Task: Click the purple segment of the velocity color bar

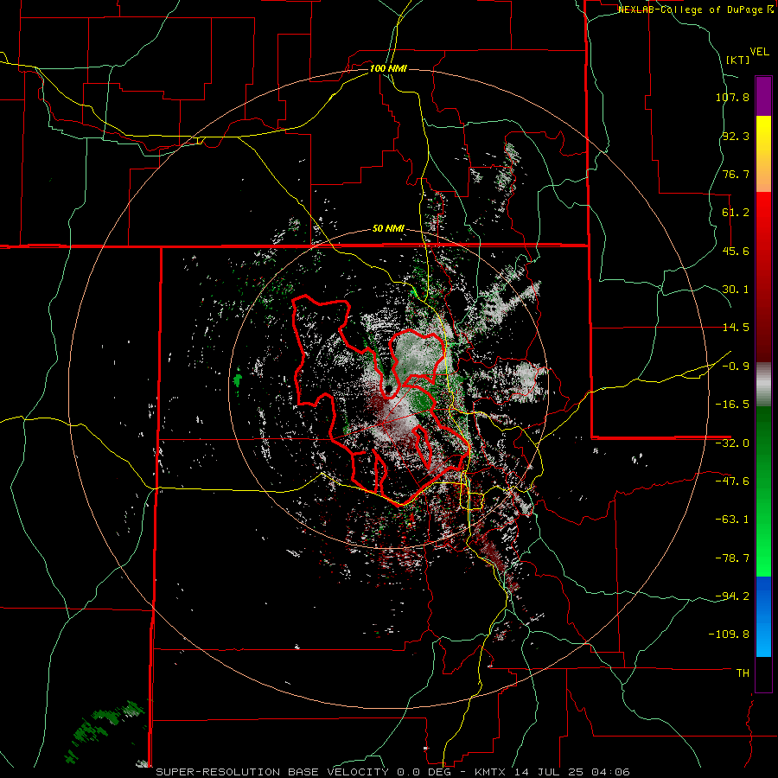Action: pos(763,96)
